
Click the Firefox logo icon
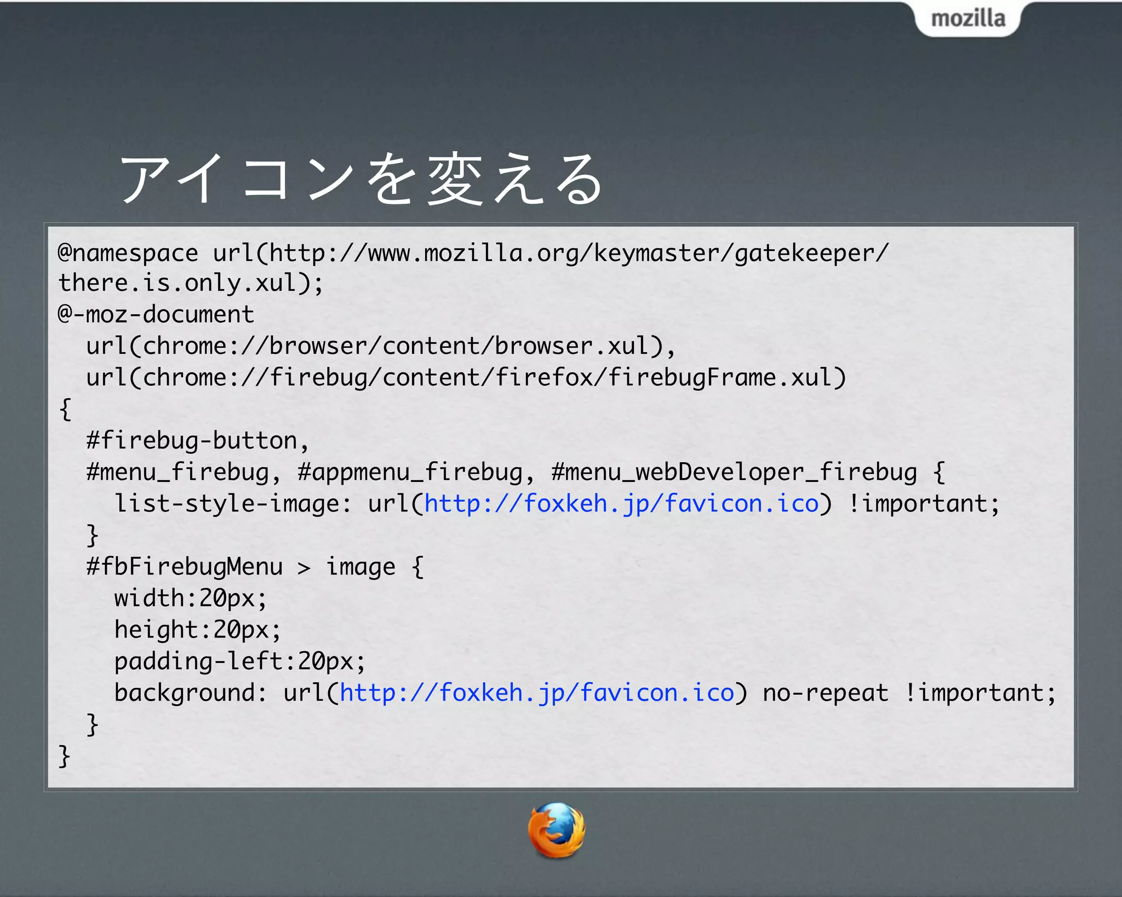point(557,830)
